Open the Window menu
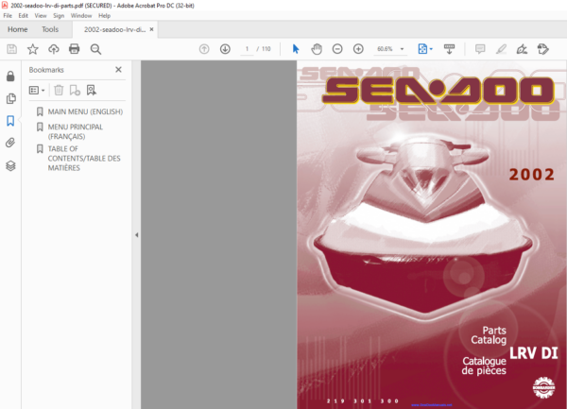The image size is (567, 409). click(81, 15)
